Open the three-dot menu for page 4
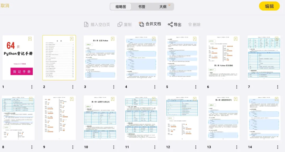The height and width of the screenshot is (152, 285). 155,87
